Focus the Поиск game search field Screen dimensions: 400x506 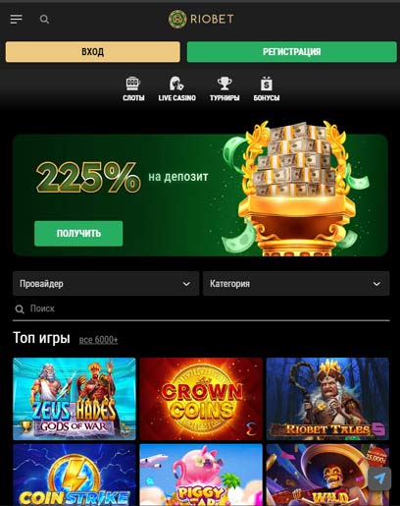pyautogui.click(x=201, y=309)
